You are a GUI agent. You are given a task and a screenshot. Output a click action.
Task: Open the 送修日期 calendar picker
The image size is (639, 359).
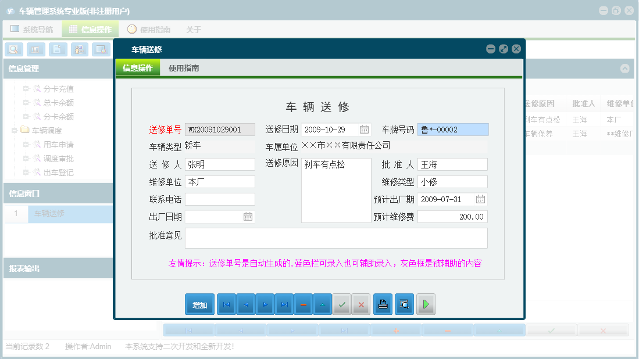tap(365, 129)
